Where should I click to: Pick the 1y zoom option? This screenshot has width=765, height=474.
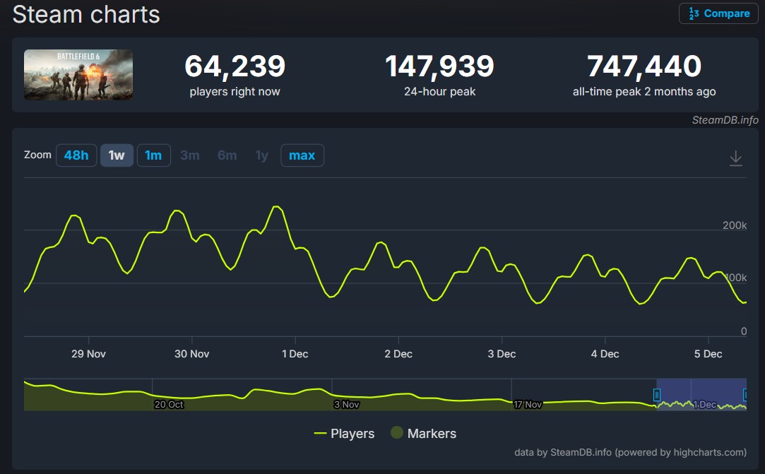pyautogui.click(x=262, y=155)
